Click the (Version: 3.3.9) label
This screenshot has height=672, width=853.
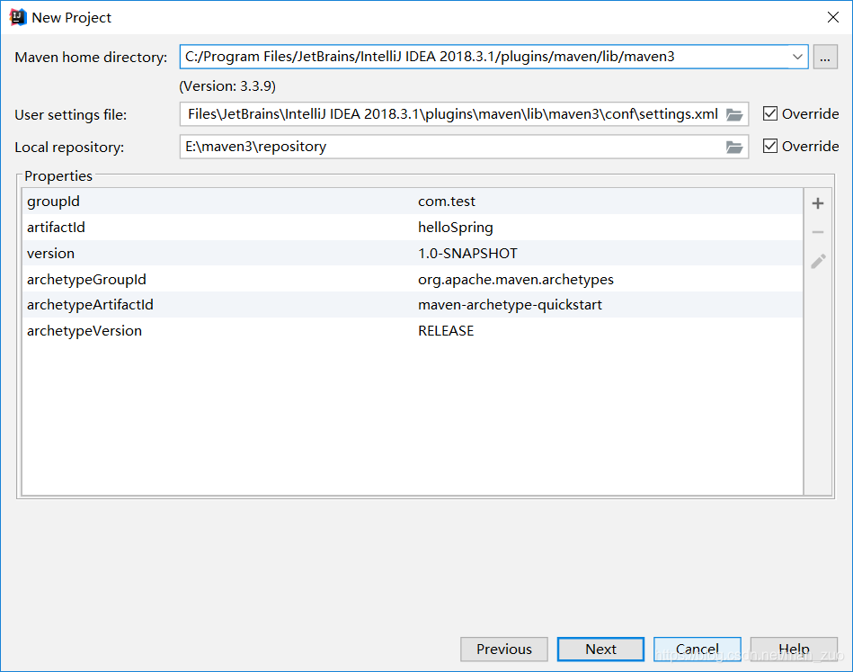pyautogui.click(x=227, y=86)
